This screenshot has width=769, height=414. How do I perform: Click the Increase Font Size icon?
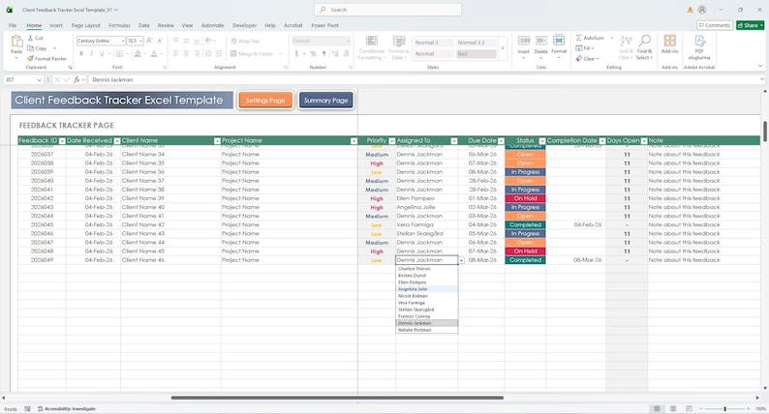149,41
